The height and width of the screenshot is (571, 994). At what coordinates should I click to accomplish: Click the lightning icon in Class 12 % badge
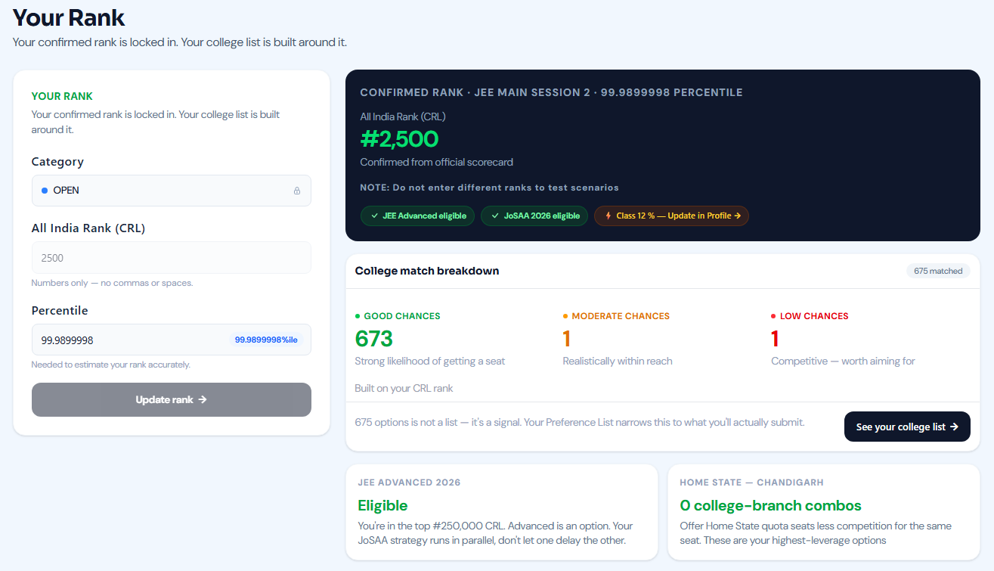(608, 216)
